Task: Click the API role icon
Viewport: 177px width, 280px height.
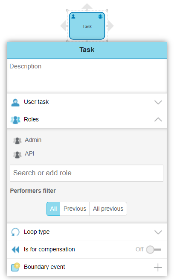Action: [17, 154]
